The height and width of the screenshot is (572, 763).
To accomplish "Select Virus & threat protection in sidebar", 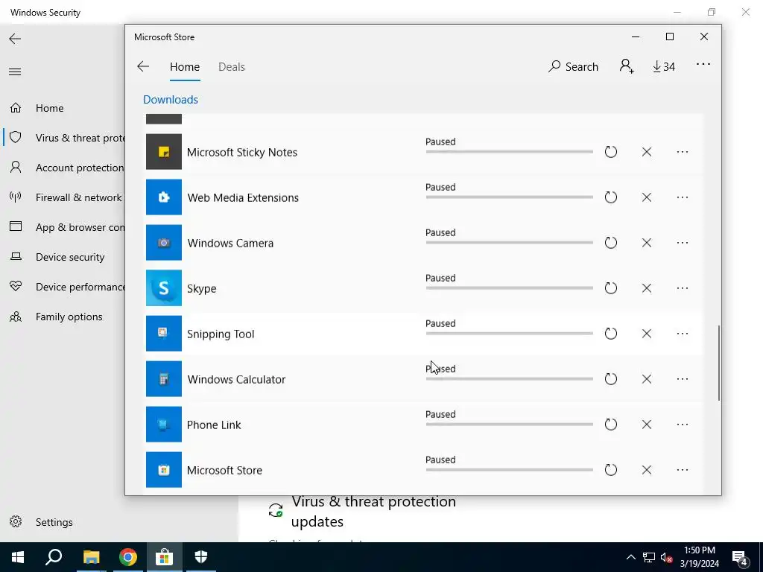I will click(x=63, y=138).
